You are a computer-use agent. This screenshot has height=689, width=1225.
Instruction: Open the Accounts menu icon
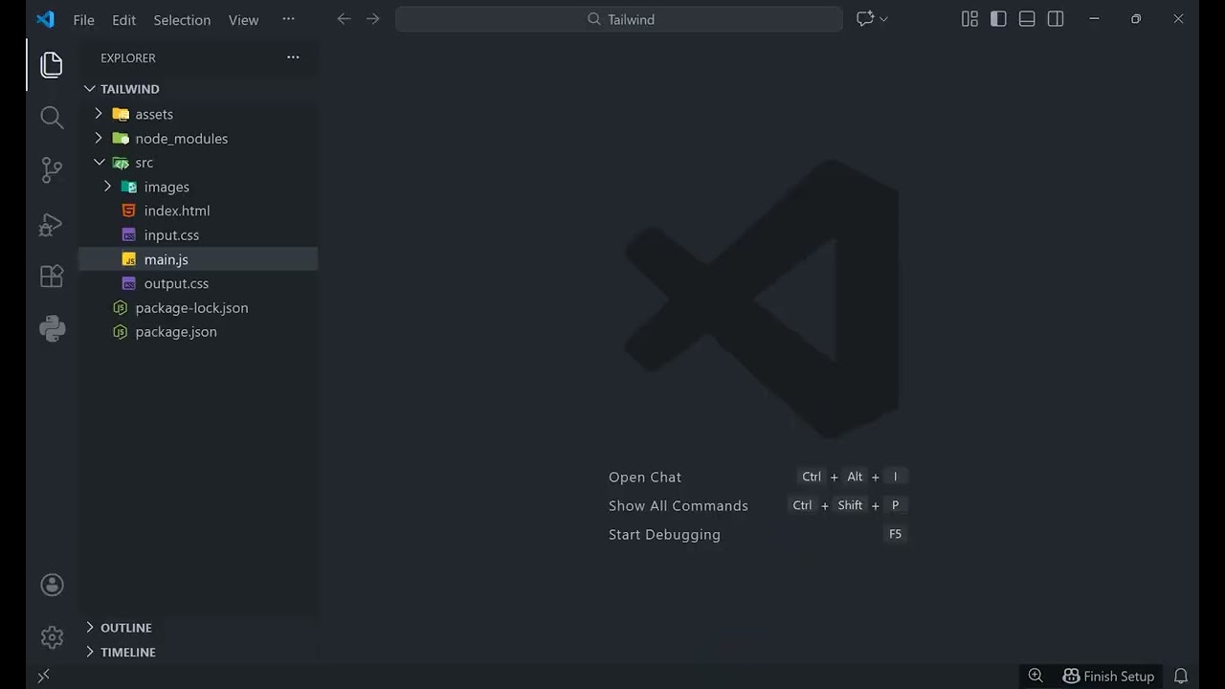52,585
